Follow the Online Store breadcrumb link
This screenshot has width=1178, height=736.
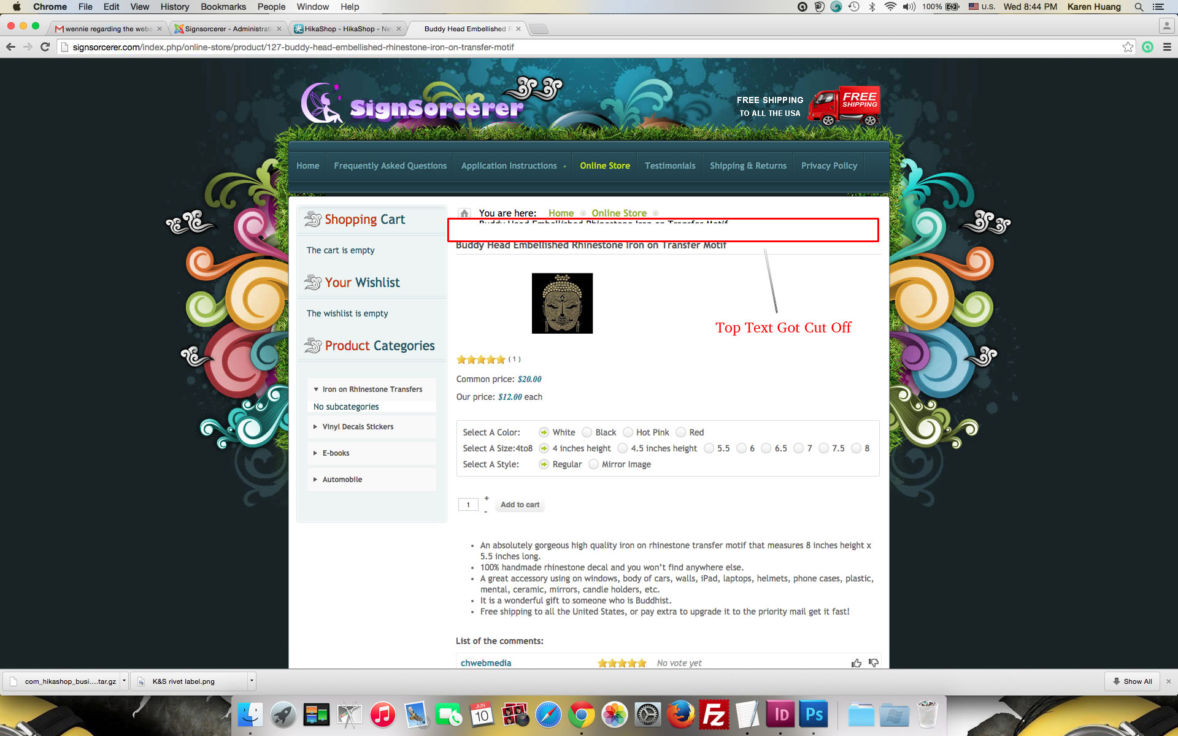pos(618,213)
